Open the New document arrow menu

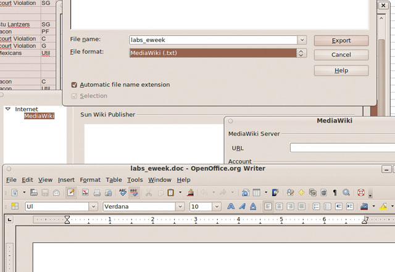24,192
